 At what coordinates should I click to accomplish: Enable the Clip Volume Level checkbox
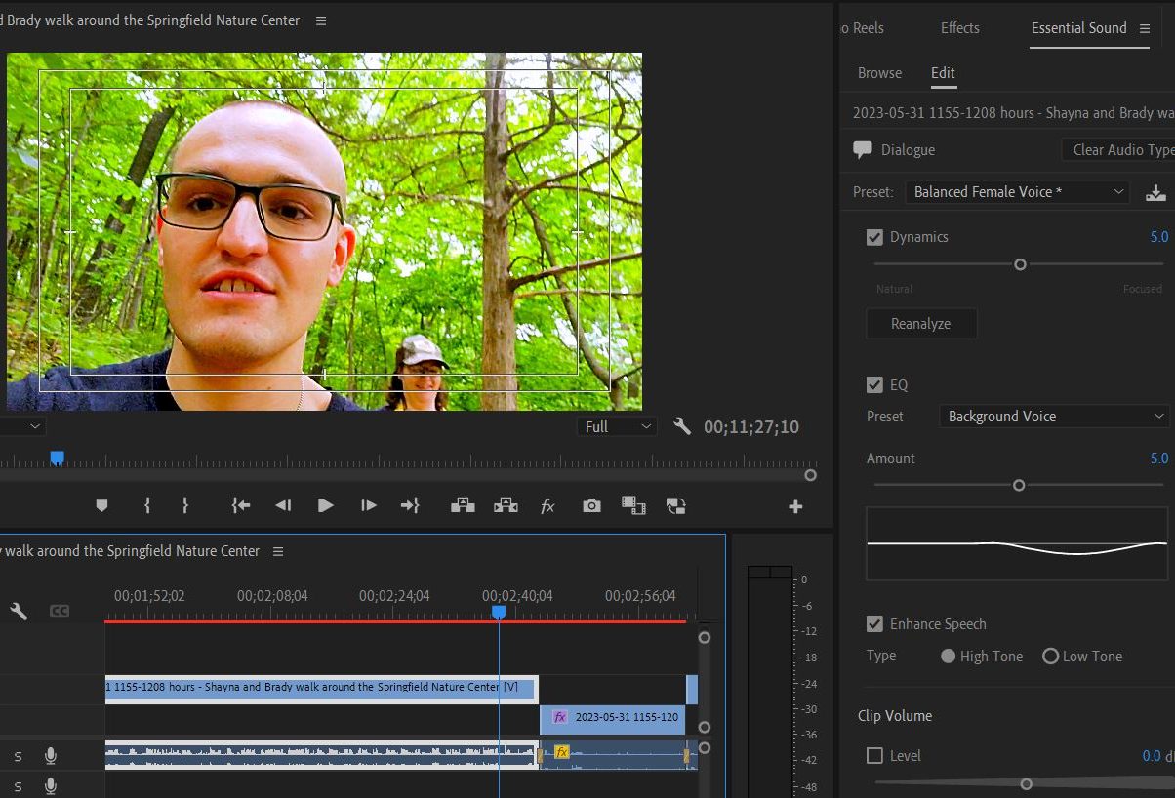pyautogui.click(x=874, y=756)
